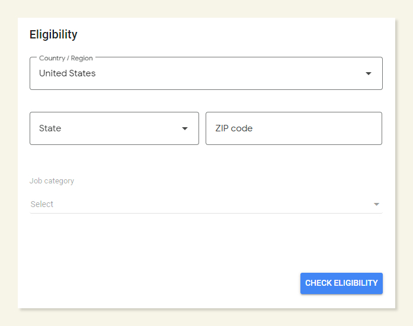Click the 'Select' placeholder text
413x326 pixels.
[x=42, y=204]
